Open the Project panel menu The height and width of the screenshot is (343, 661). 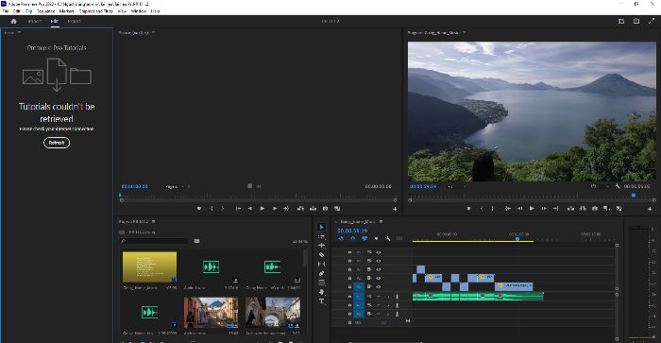[153, 221]
